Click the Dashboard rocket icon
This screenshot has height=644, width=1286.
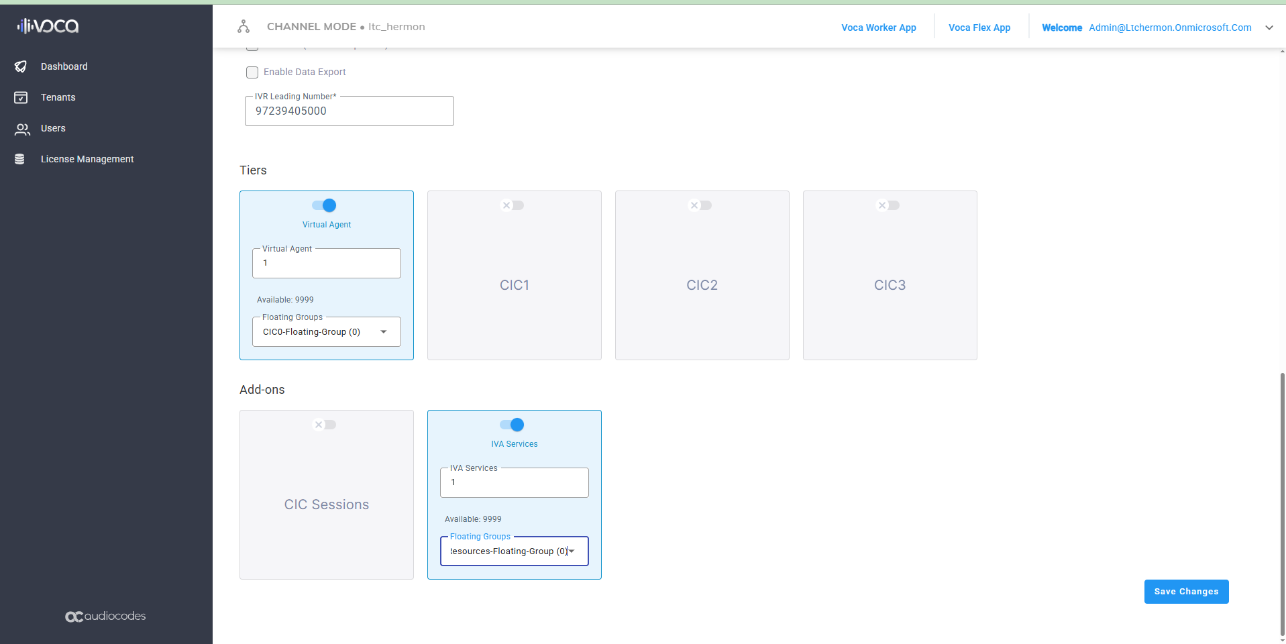coord(21,66)
